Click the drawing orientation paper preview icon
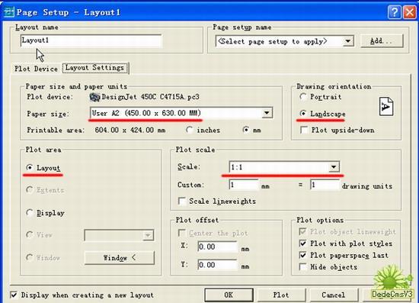The width and height of the screenshot is (419, 303). (386, 107)
